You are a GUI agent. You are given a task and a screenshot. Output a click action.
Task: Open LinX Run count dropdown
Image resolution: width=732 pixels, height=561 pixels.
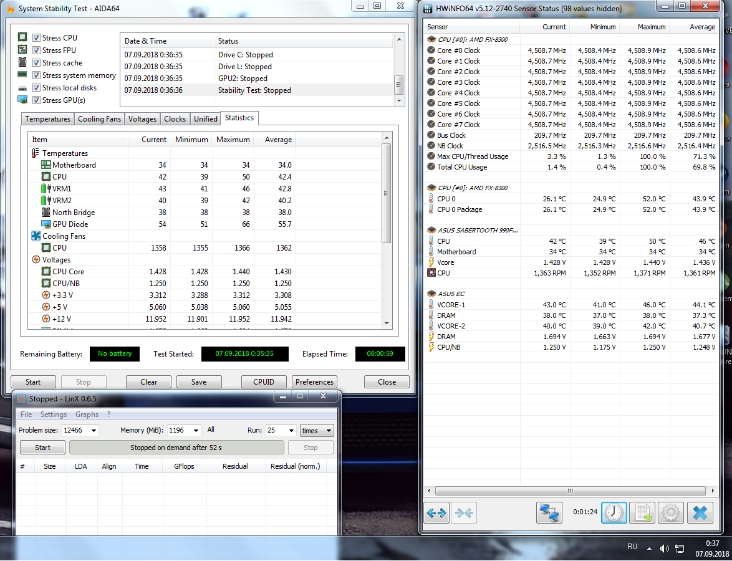click(291, 430)
